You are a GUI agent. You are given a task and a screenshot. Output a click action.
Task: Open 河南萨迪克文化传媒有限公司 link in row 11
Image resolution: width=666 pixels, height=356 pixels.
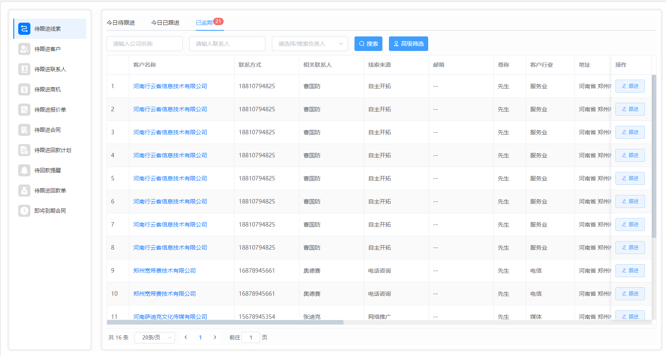170,317
